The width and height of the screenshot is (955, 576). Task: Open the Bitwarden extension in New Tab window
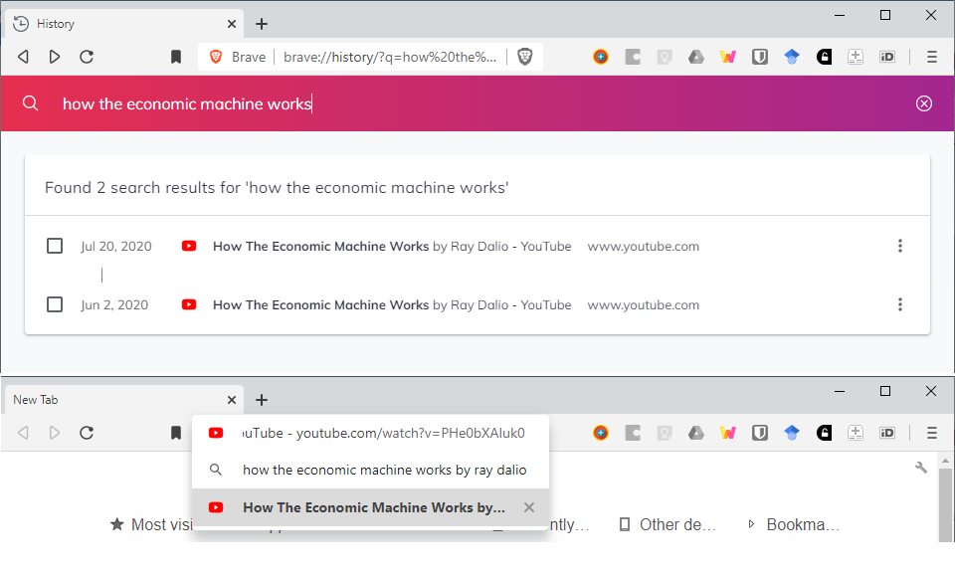point(759,433)
